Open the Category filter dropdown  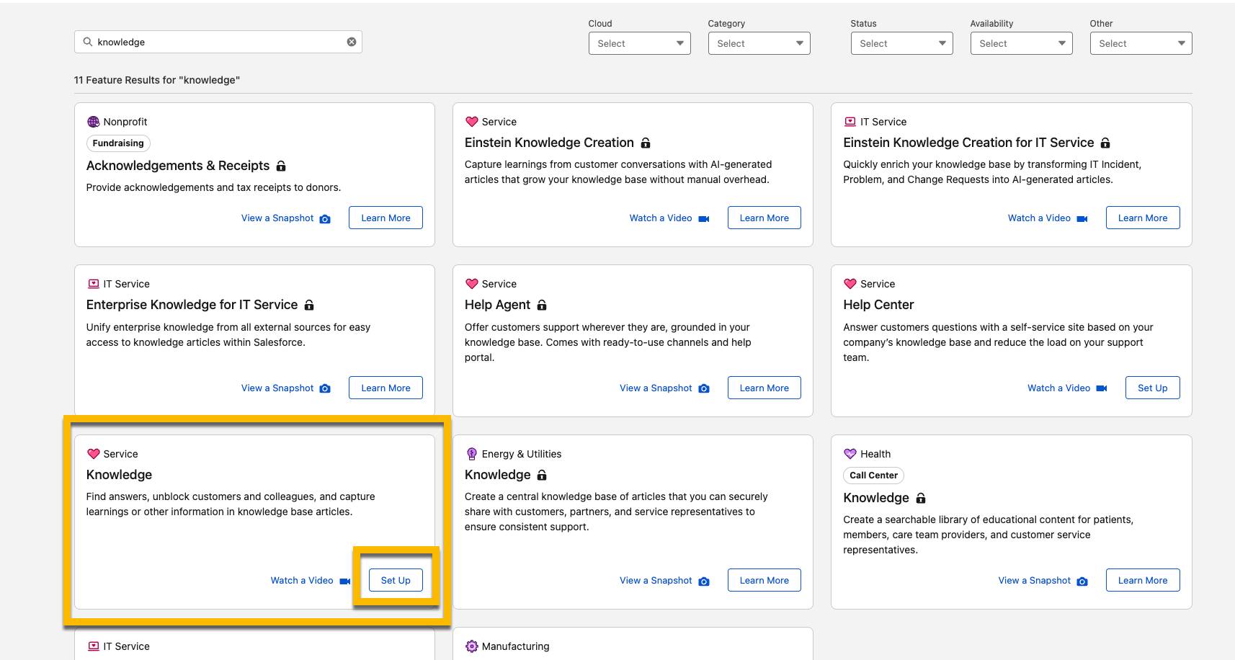(759, 43)
